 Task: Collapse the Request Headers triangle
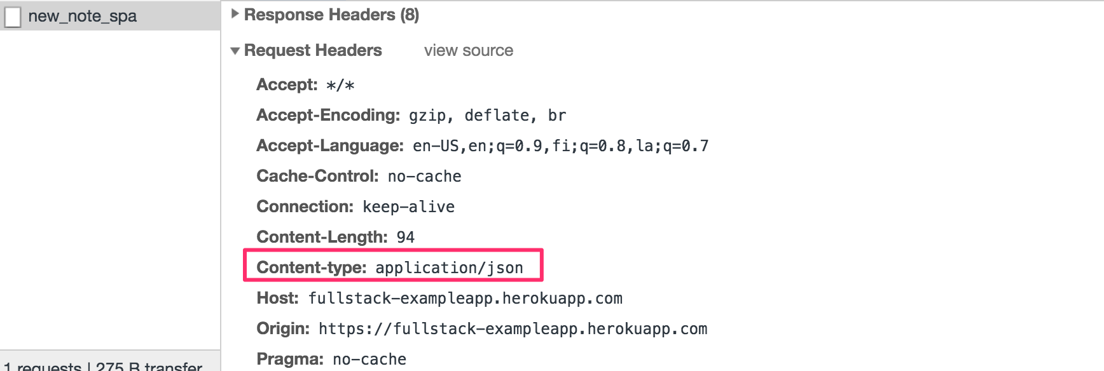(x=235, y=51)
